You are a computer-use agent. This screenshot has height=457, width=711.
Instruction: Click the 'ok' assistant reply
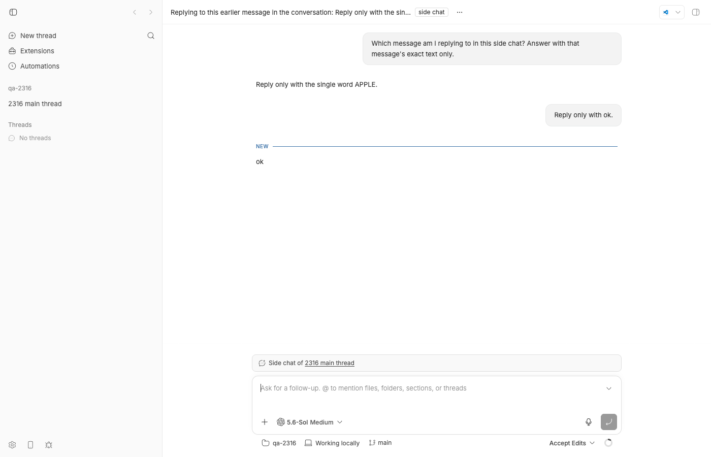pyautogui.click(x=260, y=162)
